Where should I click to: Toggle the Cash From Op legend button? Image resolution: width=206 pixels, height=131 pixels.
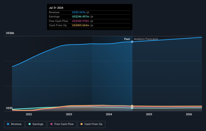91,124
